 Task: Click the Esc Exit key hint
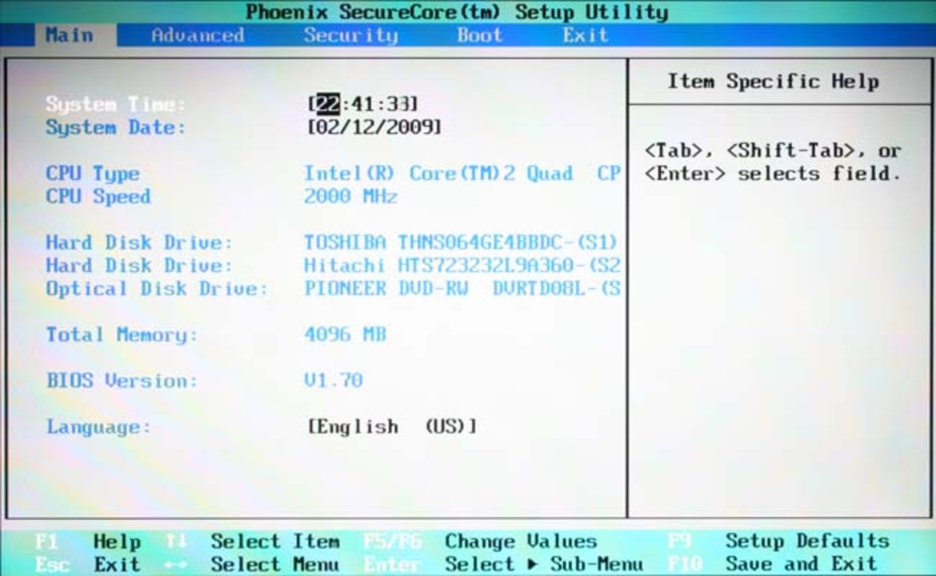(x=88, y=564)
